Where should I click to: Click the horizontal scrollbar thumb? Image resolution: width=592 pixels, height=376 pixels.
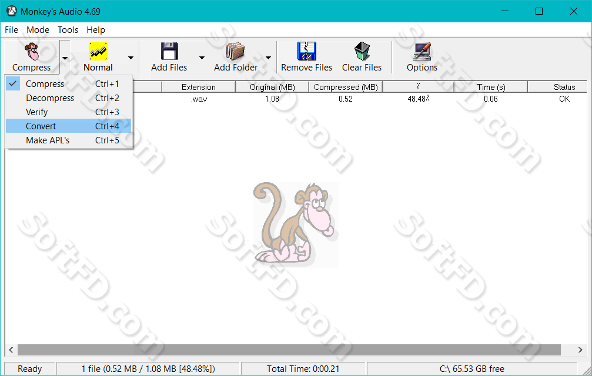coord(289,350)
